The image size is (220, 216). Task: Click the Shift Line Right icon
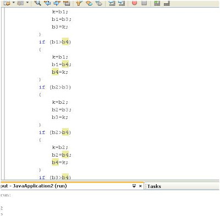click(122, 3)
